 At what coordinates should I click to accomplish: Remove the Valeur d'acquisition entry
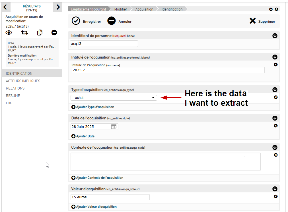tap(275, 197)
